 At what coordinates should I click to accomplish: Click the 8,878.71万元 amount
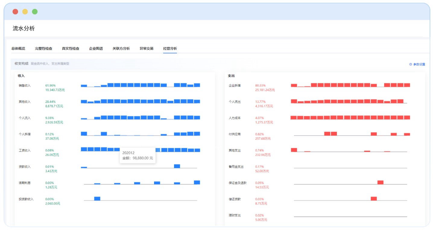click(54, 106)
